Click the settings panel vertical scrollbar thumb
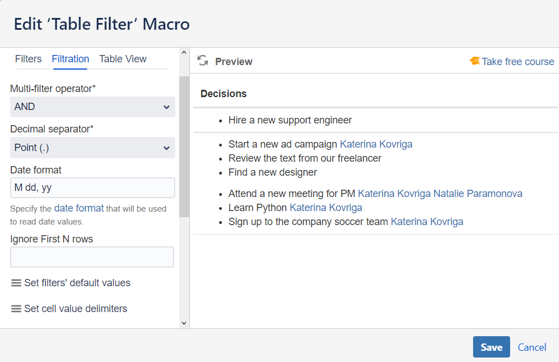Screen dimensions: 559x362 point(184,146)
